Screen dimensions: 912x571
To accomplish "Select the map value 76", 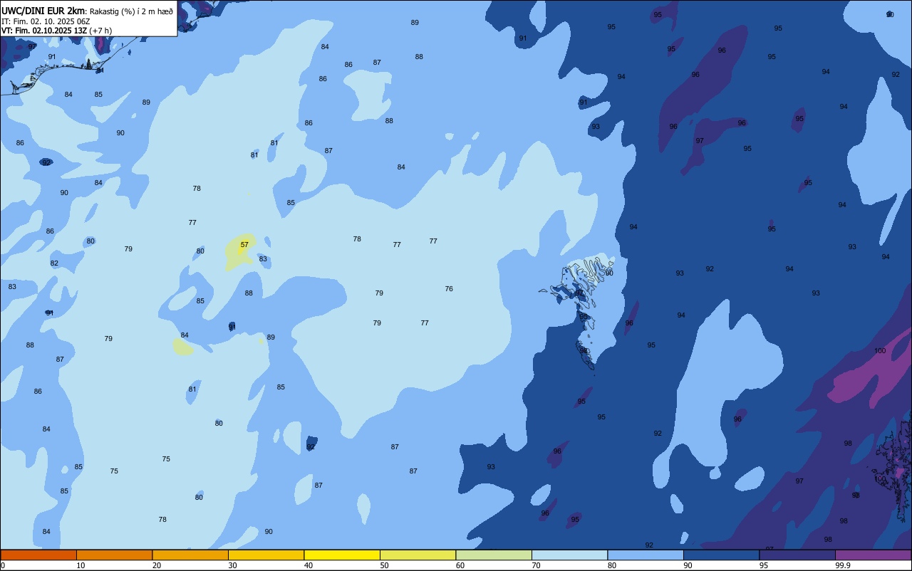I will pyautogui.click(x=449, y=288).
